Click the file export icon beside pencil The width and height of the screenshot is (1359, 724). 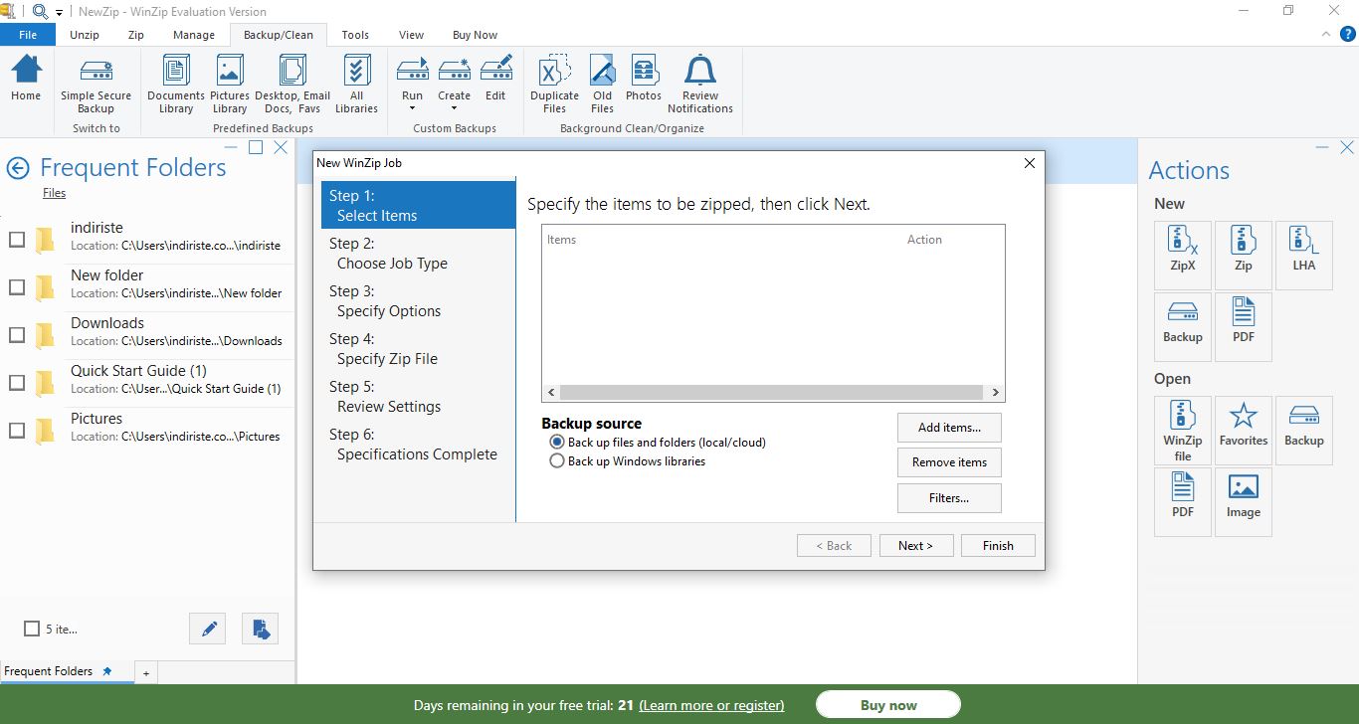pos(261,629)
